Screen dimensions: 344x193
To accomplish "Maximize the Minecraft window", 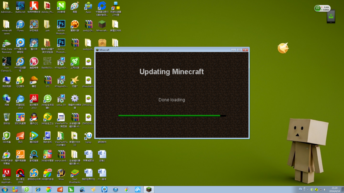I will click(x=240, y=50).
